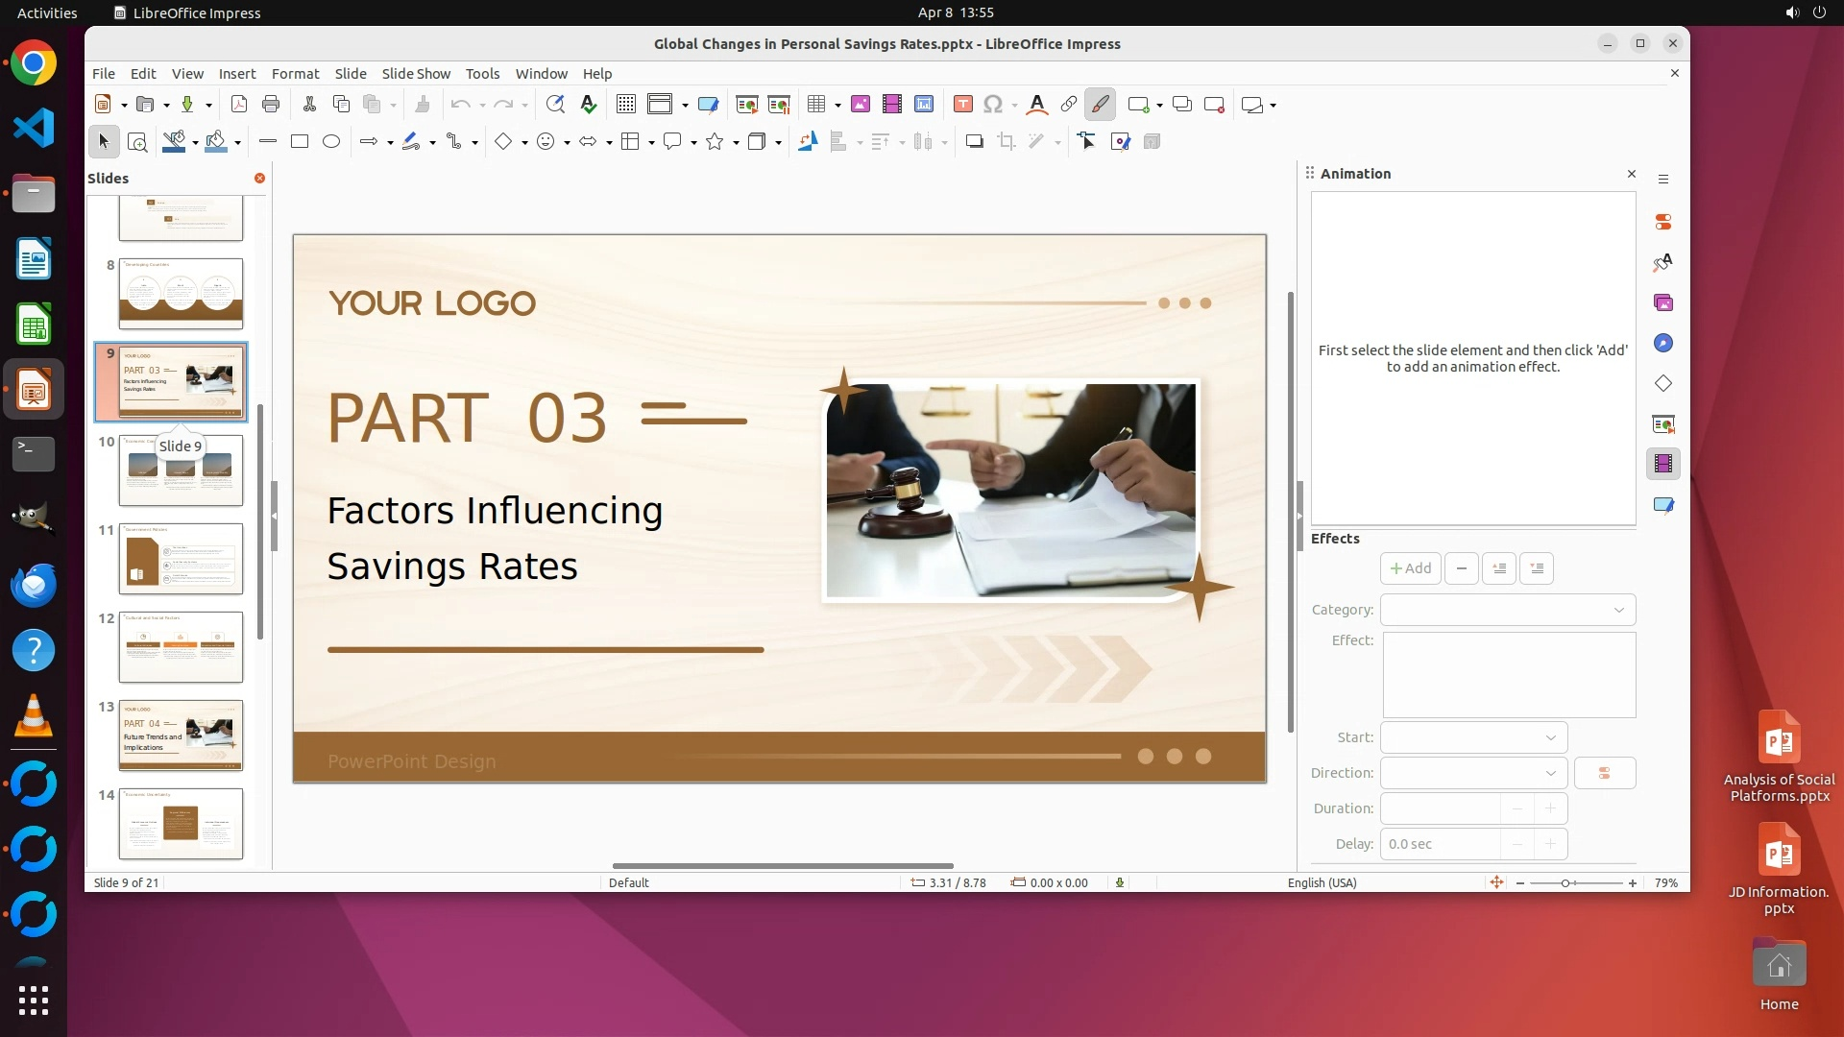This screenshot has height=1037, width=1844.
Task: Open the Start dropdown in Animation panel
Action: click(x=1550, y=737)
